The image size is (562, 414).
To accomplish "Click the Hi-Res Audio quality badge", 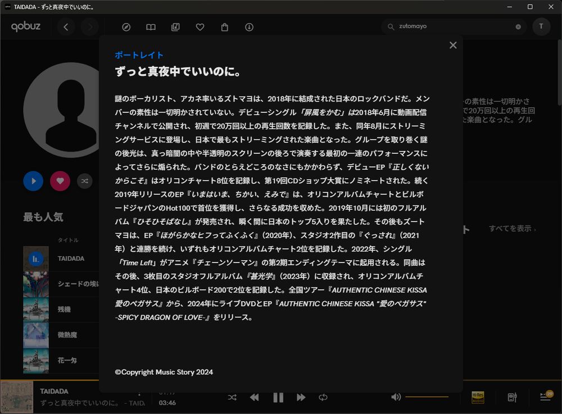I will (478, 397).
